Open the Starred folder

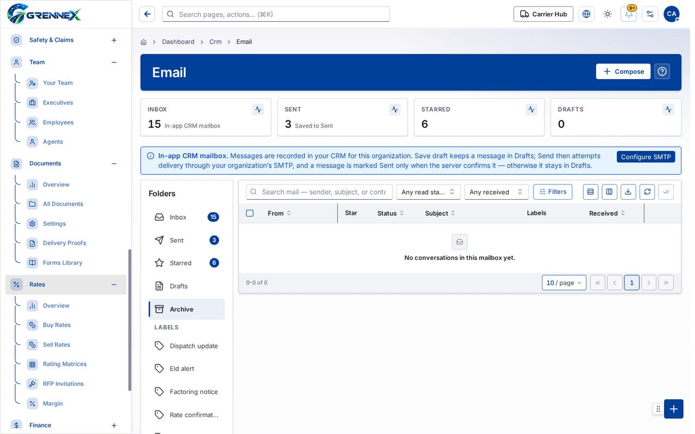click(187, 263)
